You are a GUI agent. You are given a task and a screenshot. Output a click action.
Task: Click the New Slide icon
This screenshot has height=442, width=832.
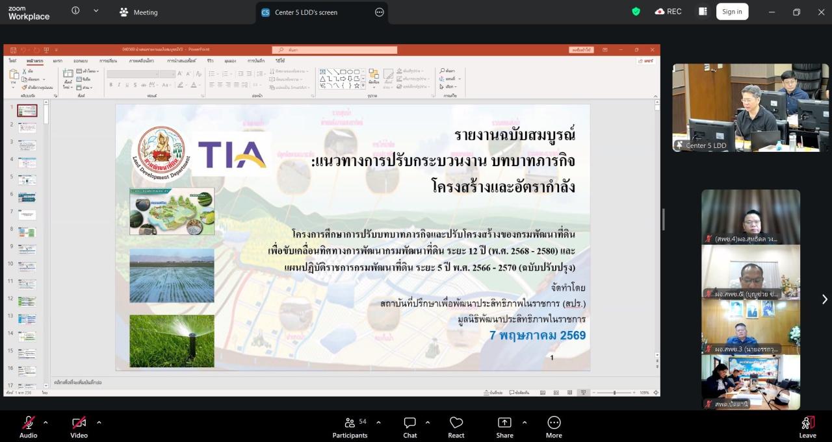[x=68, y=73]
